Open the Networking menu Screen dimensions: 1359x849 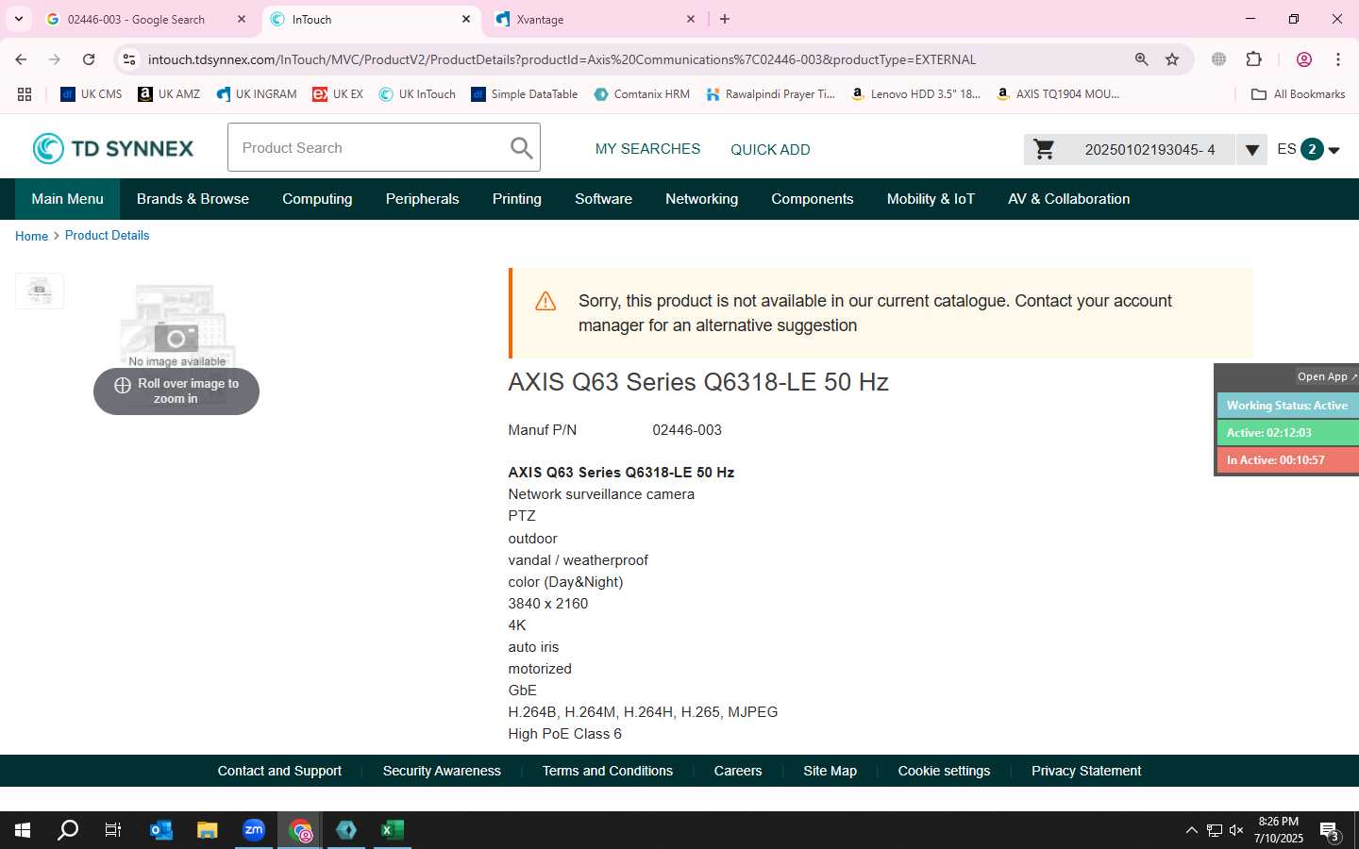coord(701,199)
